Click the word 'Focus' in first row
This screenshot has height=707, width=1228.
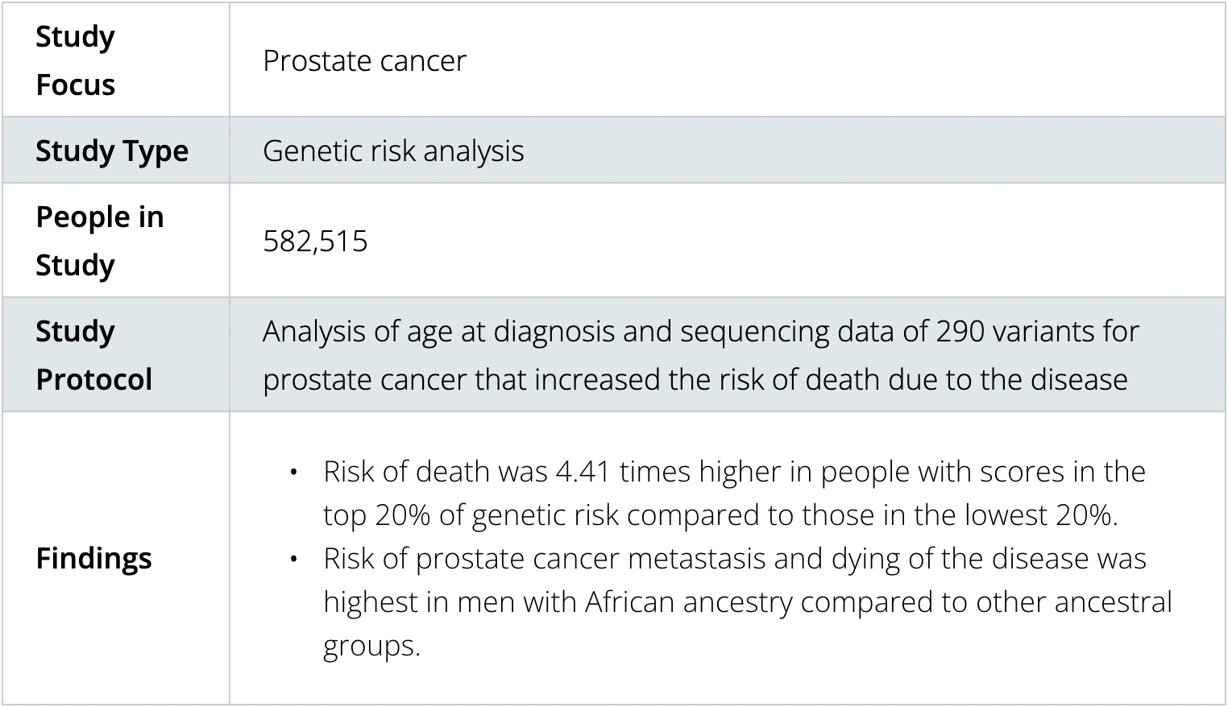pyautogui.click(x=76, y=85)
